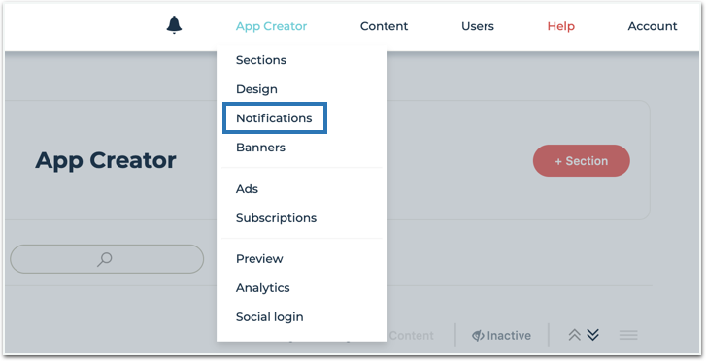Select the highlighted Notifications menu item

(x=275, y=118)
